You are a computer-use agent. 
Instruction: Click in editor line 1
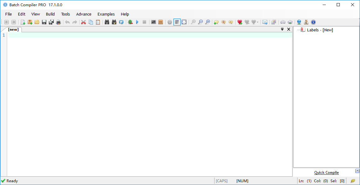pos(150,35)
